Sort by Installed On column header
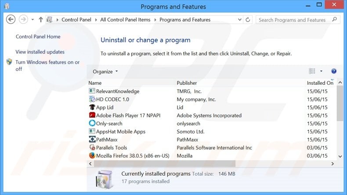This screenshot has height=195, width=347. click(321, 83)
